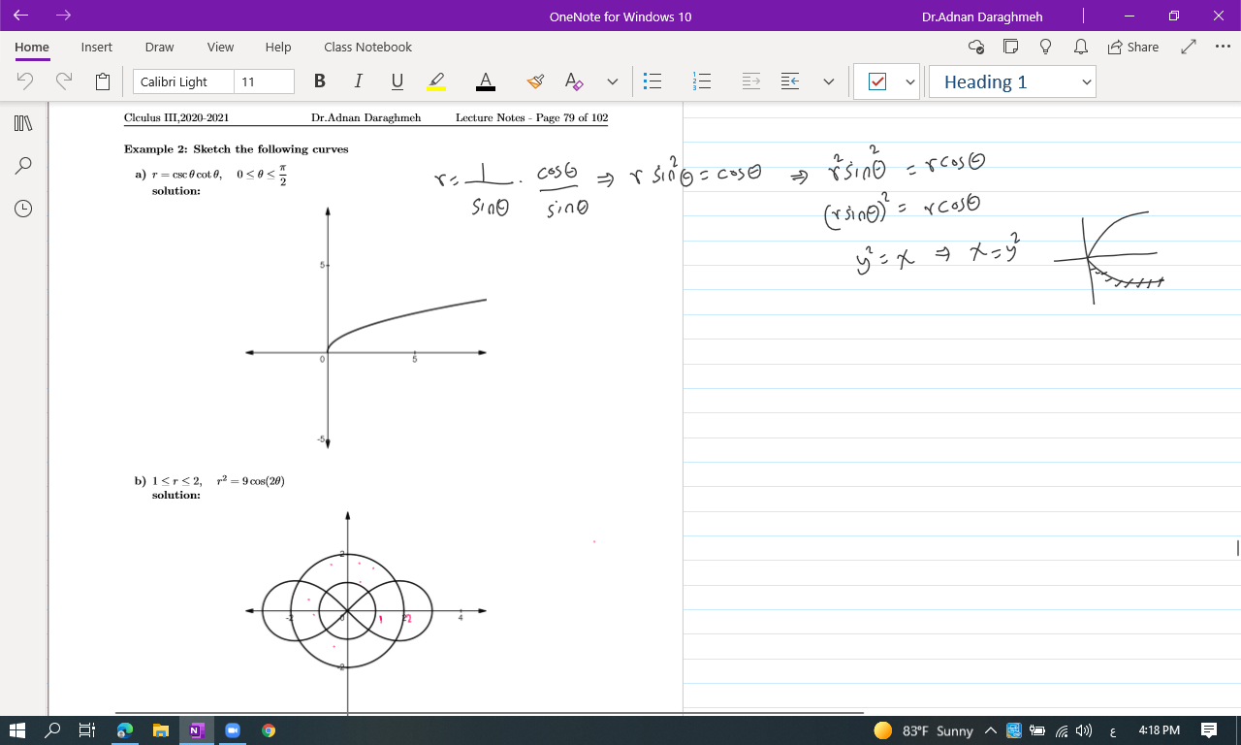This screenshot has height=745, width=1241.
Task: Click the clipboard paste icon
Action: (103, 81)
